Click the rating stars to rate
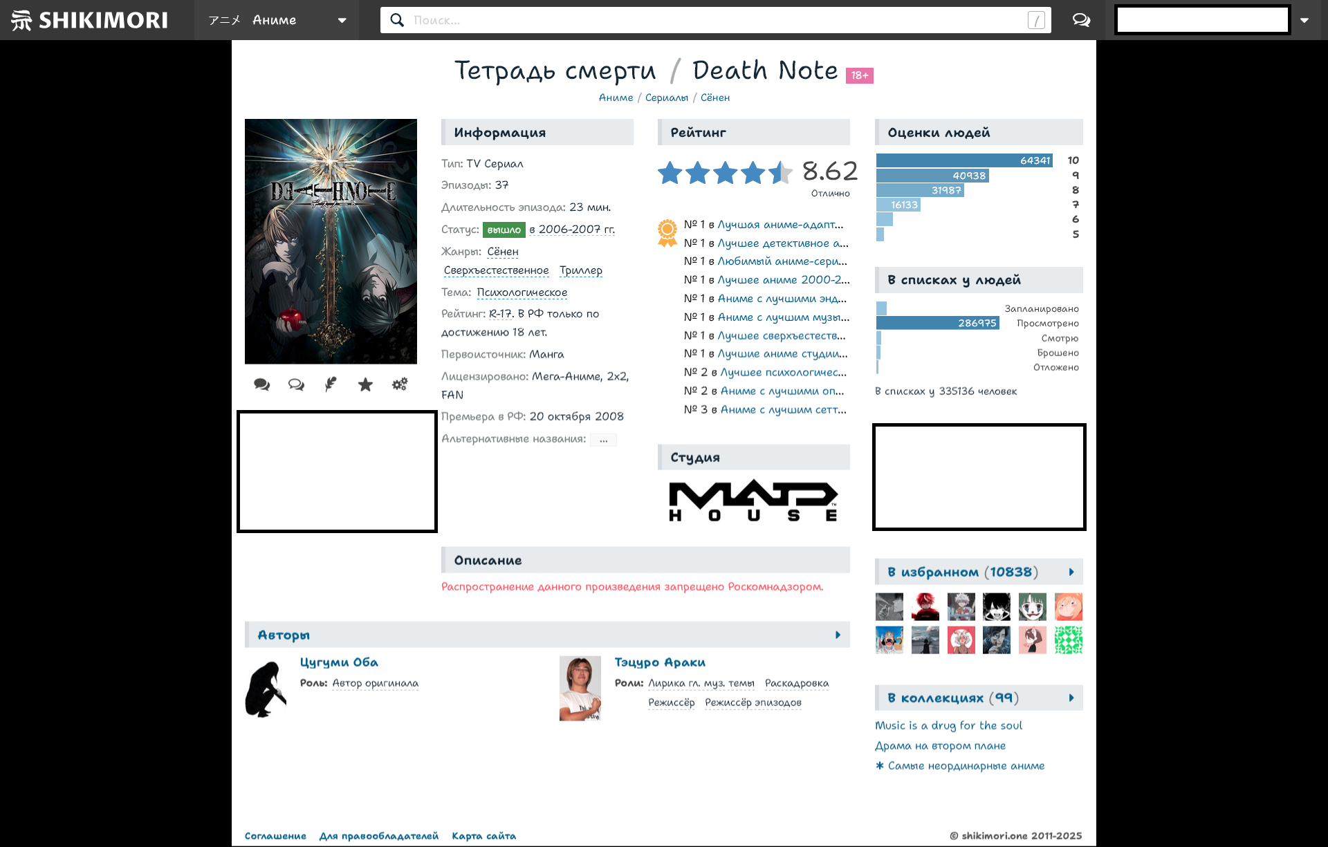The width and height of the screenshot is (1328, 847). (x=724, y=173)
